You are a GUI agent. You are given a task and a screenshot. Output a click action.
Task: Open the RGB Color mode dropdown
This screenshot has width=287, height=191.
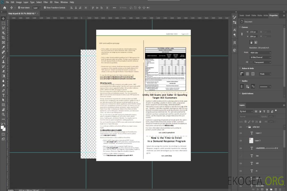coord(260,53)
